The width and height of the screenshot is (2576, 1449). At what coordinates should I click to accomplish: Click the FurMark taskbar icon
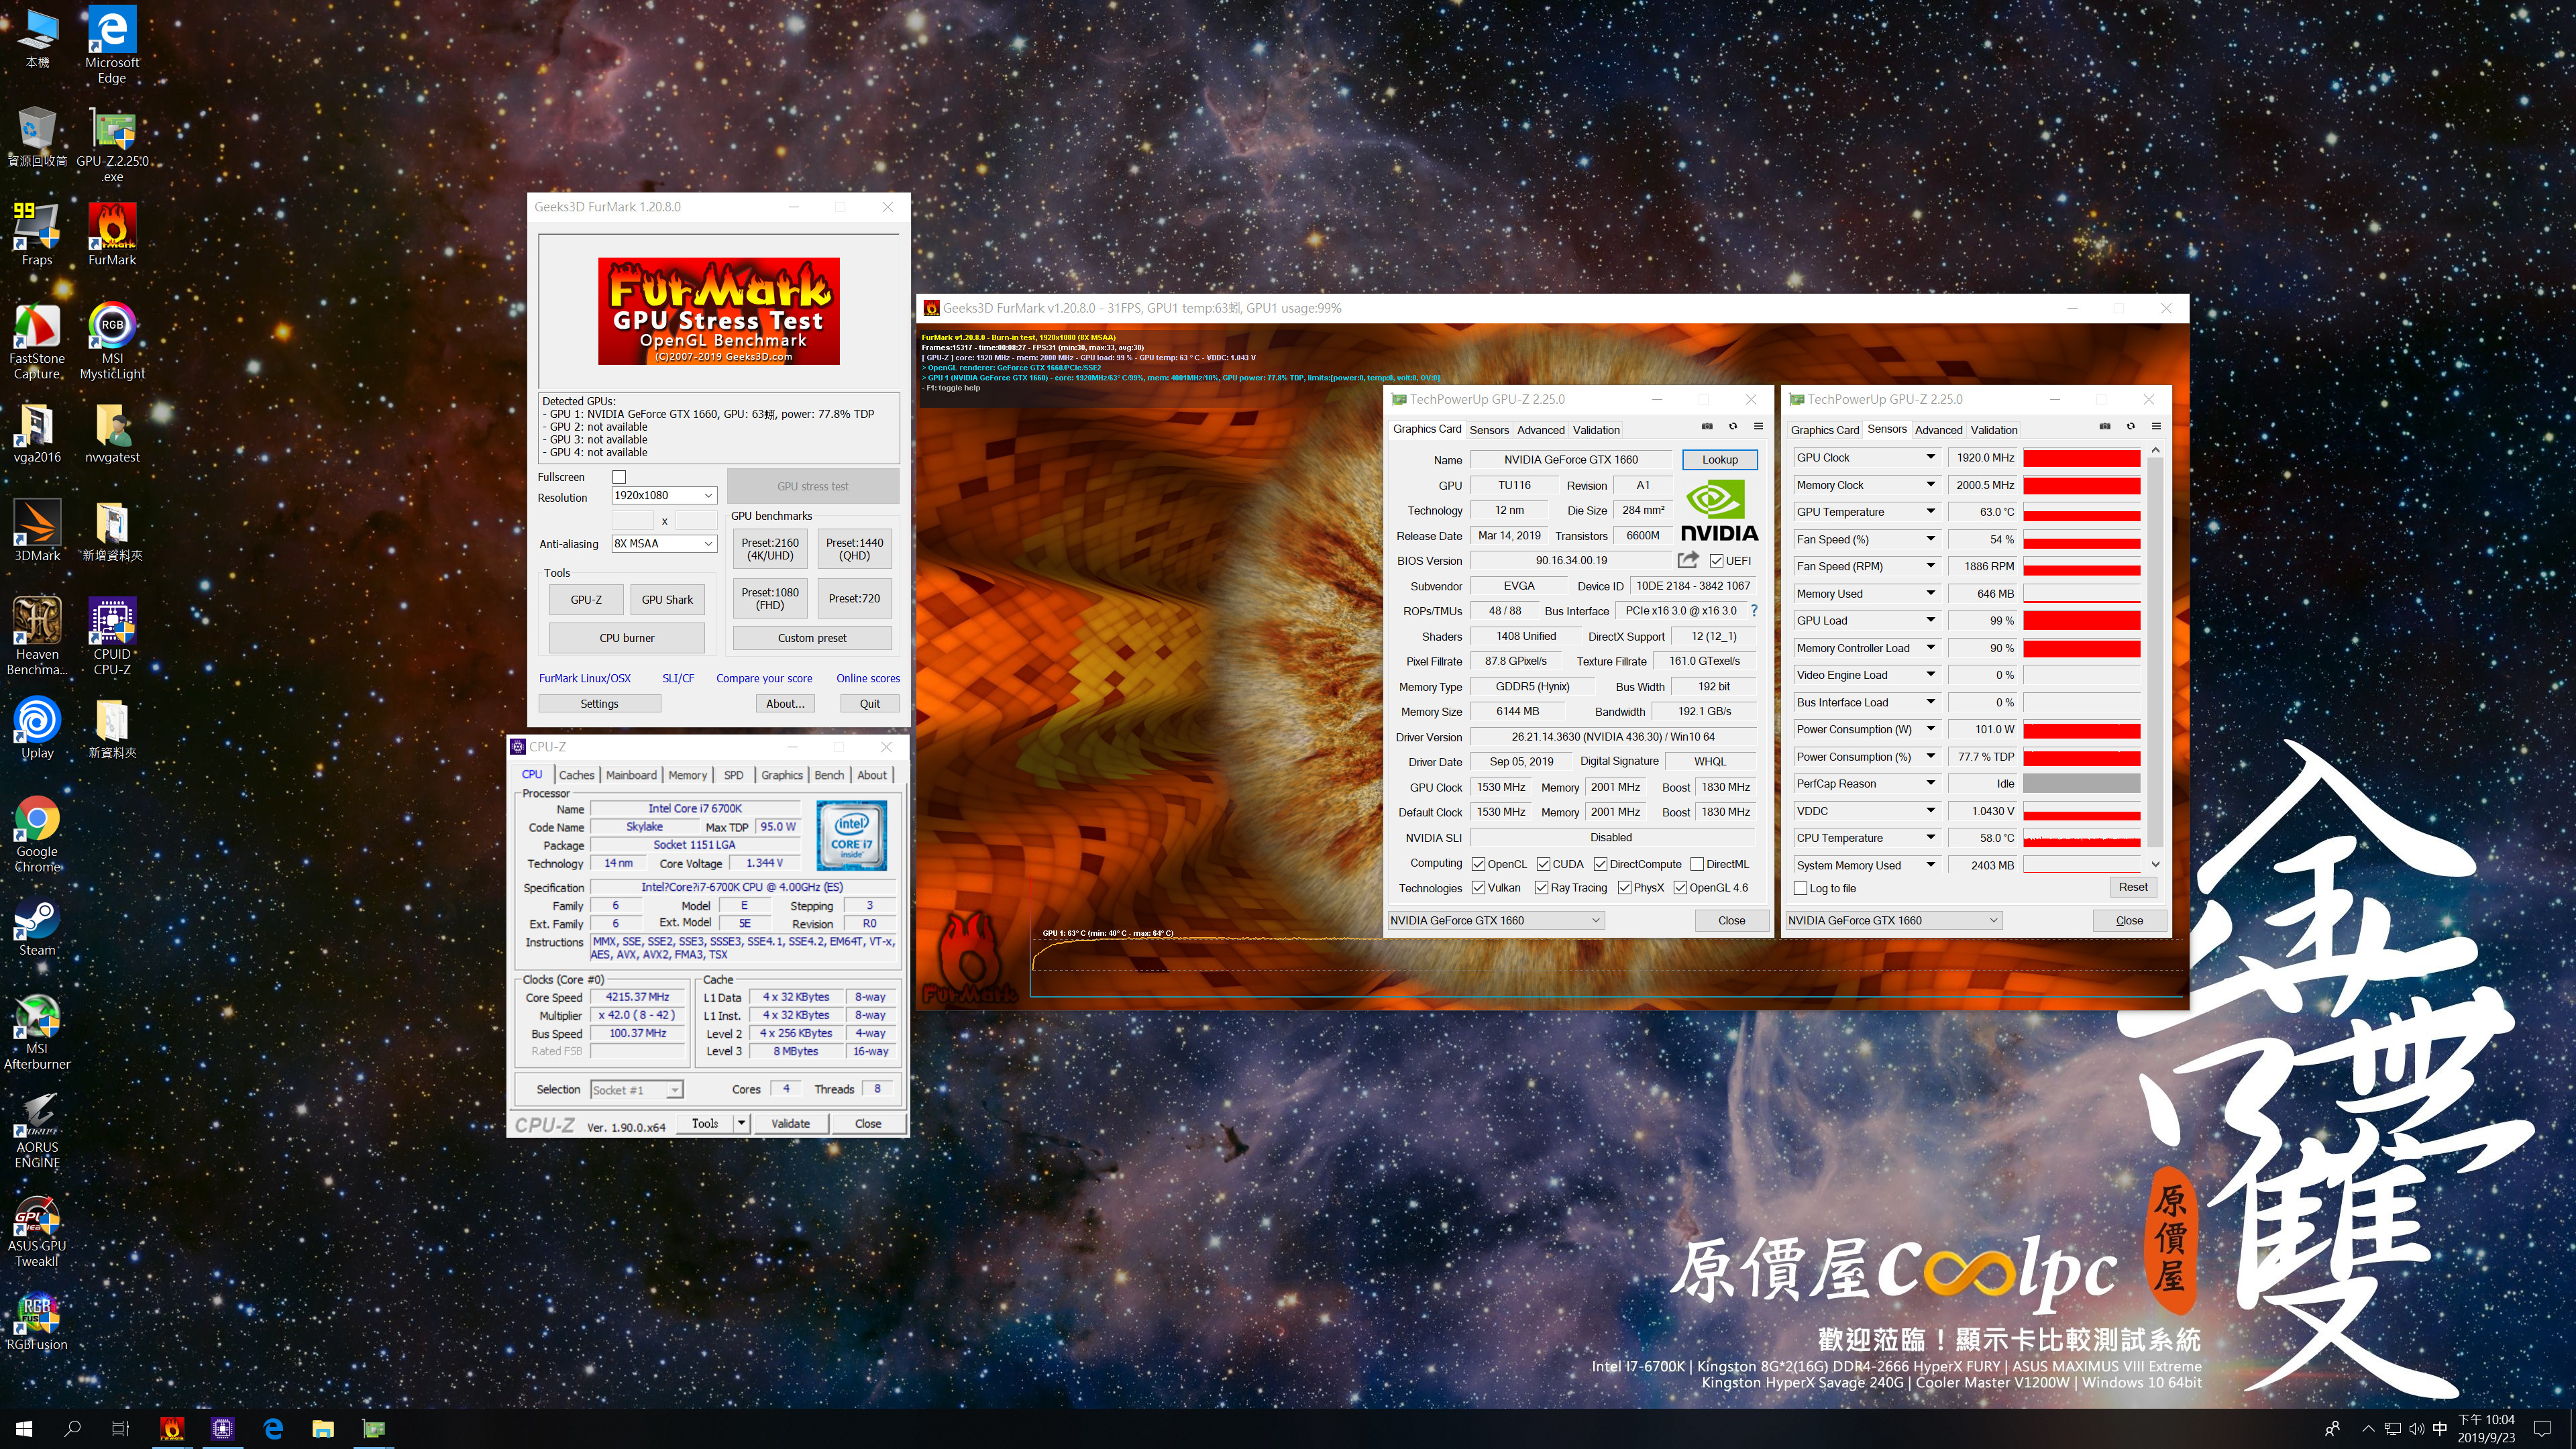point(172,1428)
